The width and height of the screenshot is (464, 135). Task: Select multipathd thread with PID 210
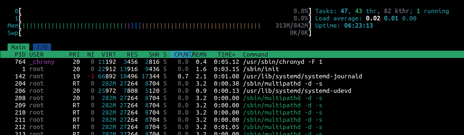coord(232,113)
